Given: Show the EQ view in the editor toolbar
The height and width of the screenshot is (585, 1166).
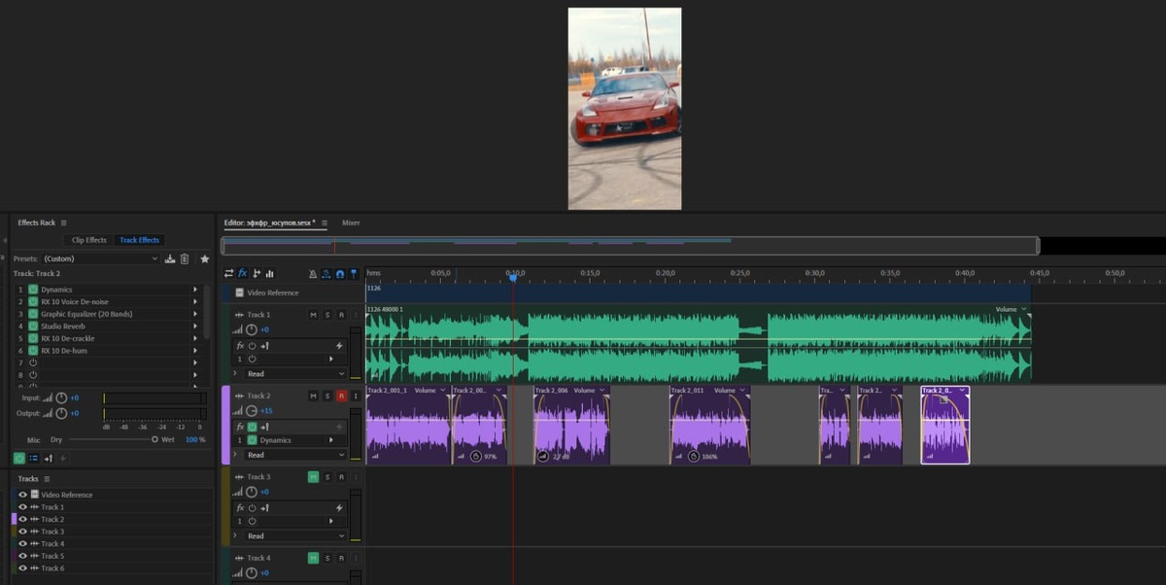Looking at the screenshot, I should point(269,274).
